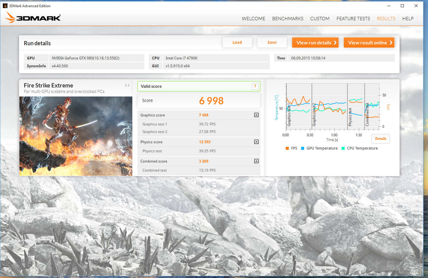Click the Fire Strike Extreme thumbnail image
Image resolution: width=428 pixels, height=278 pixels.
76,136
